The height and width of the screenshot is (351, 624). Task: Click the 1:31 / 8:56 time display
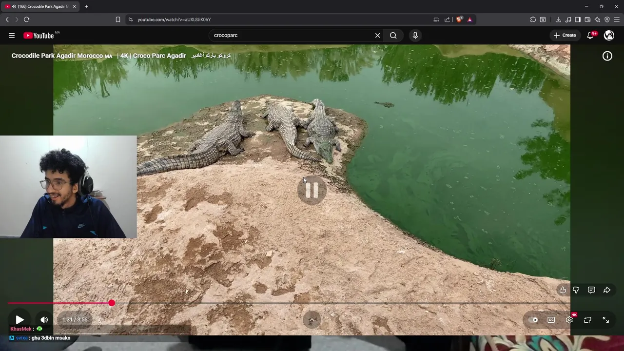(x=75, y=320)
